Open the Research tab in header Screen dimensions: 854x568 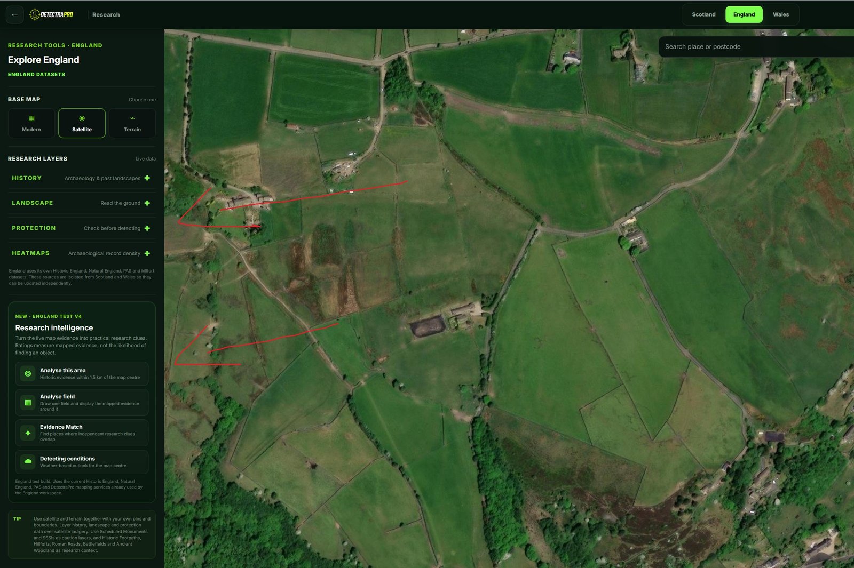click(x=106, y=15)
